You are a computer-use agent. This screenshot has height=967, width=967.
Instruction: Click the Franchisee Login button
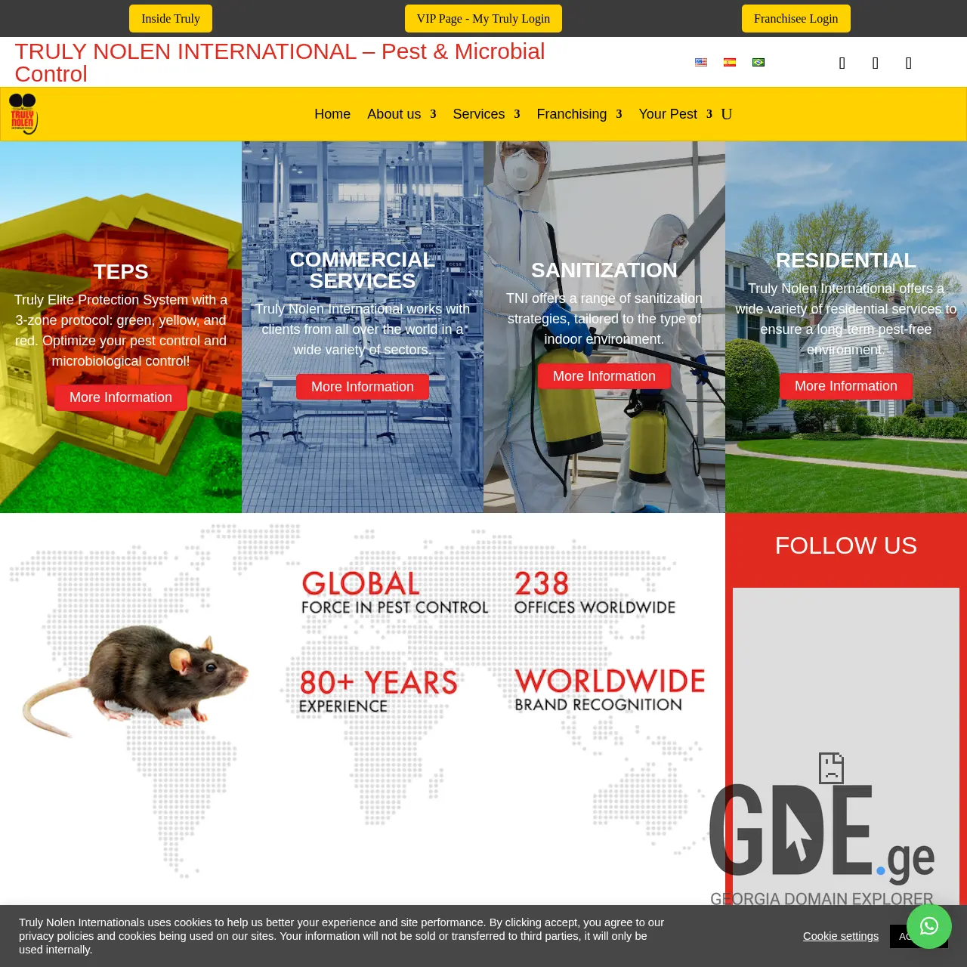(796, 19)
